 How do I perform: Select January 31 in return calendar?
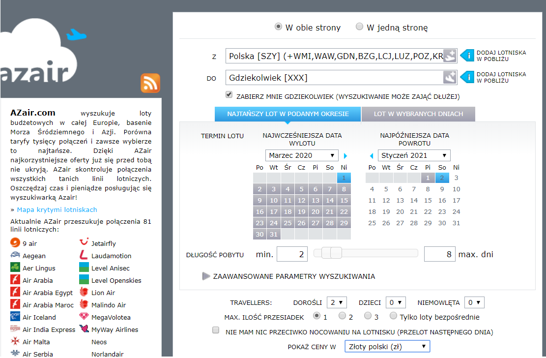coord(456,223)
